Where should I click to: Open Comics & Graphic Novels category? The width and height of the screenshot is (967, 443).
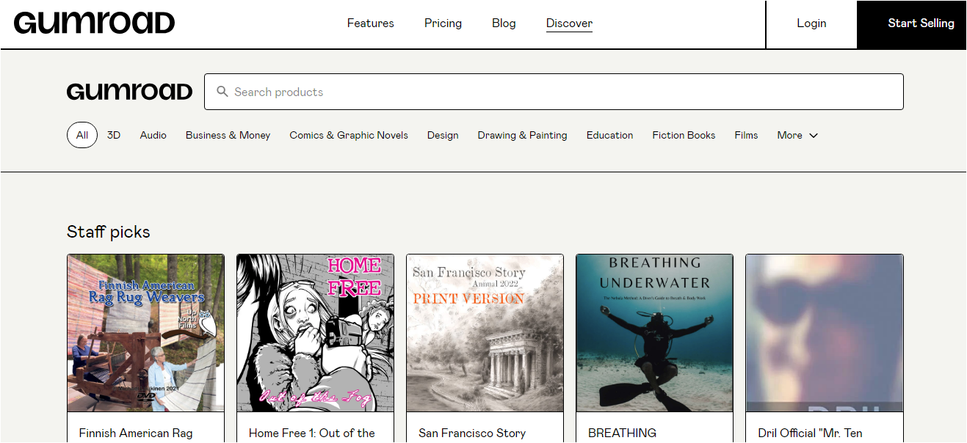coord(349,135)
